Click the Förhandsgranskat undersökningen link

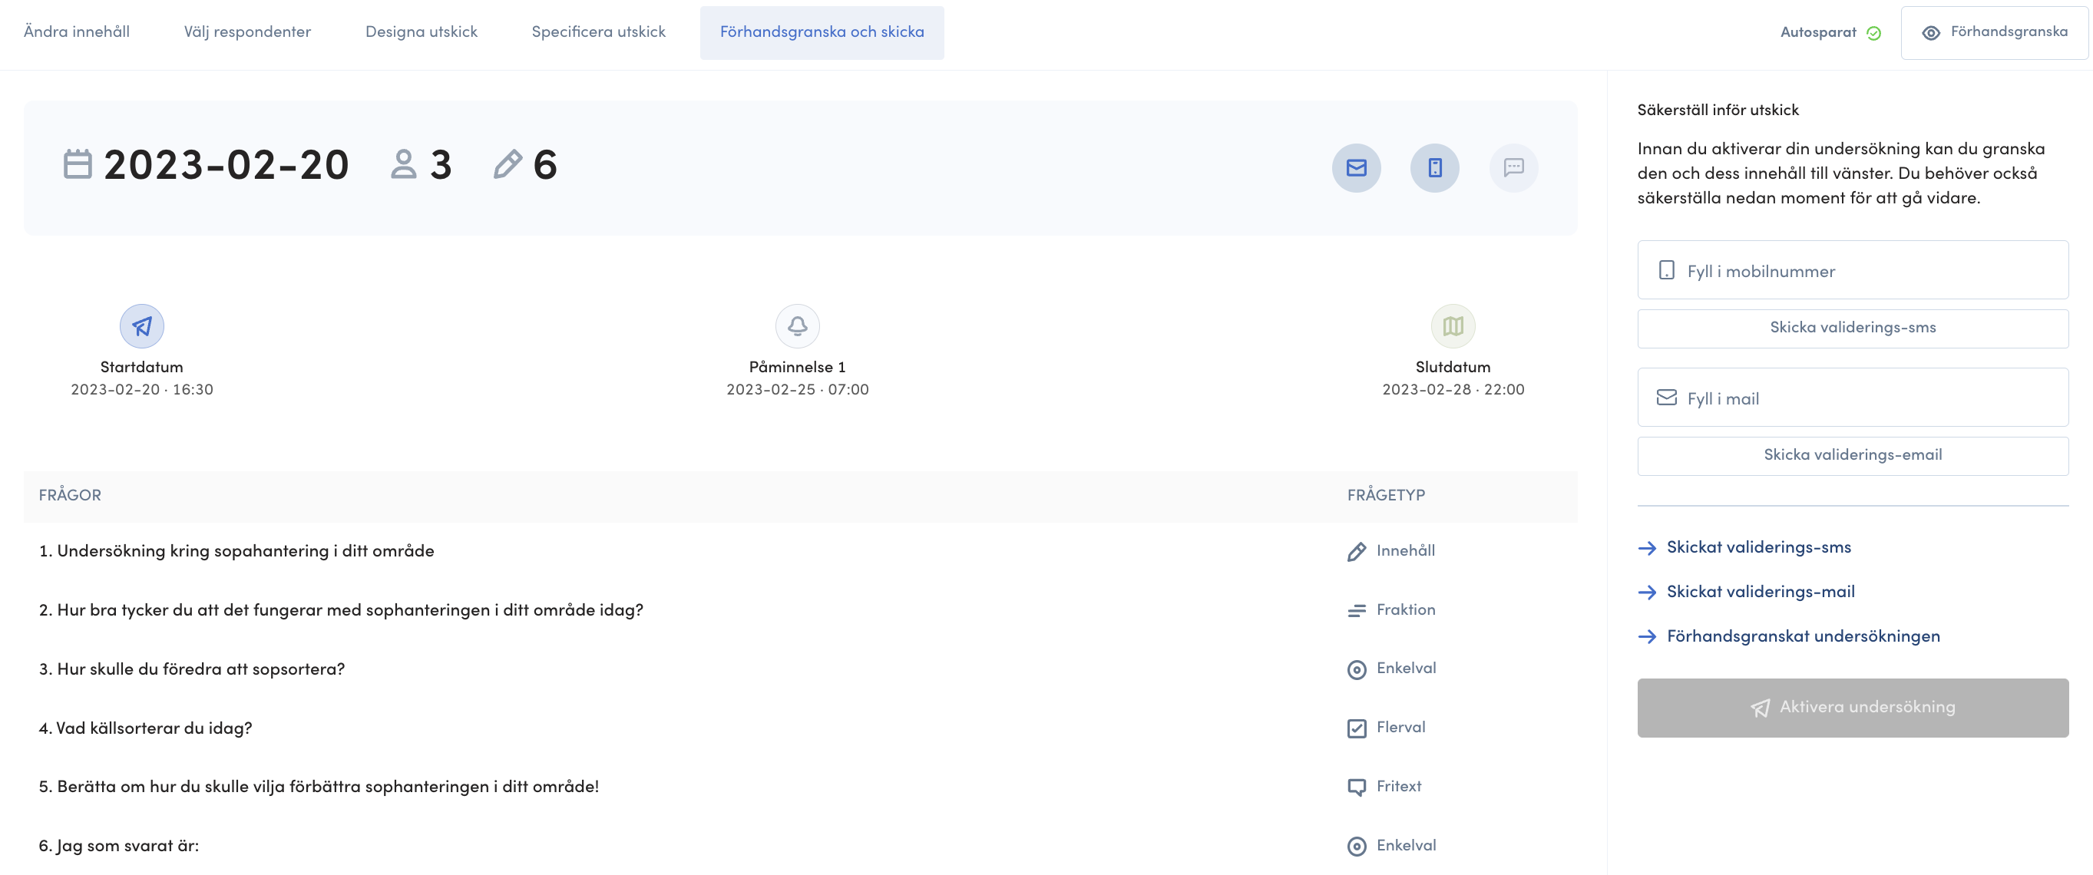pyautogui.click(x=1803, y=637)
